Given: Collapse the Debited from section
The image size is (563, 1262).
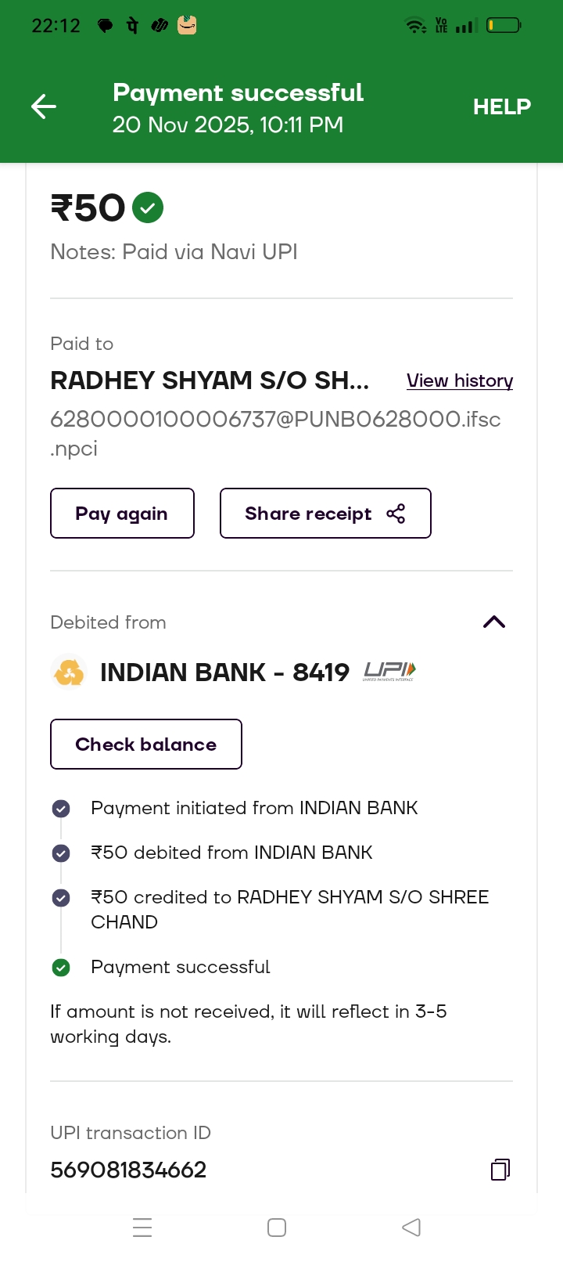Looking at the screenshot, I should 494,622.
